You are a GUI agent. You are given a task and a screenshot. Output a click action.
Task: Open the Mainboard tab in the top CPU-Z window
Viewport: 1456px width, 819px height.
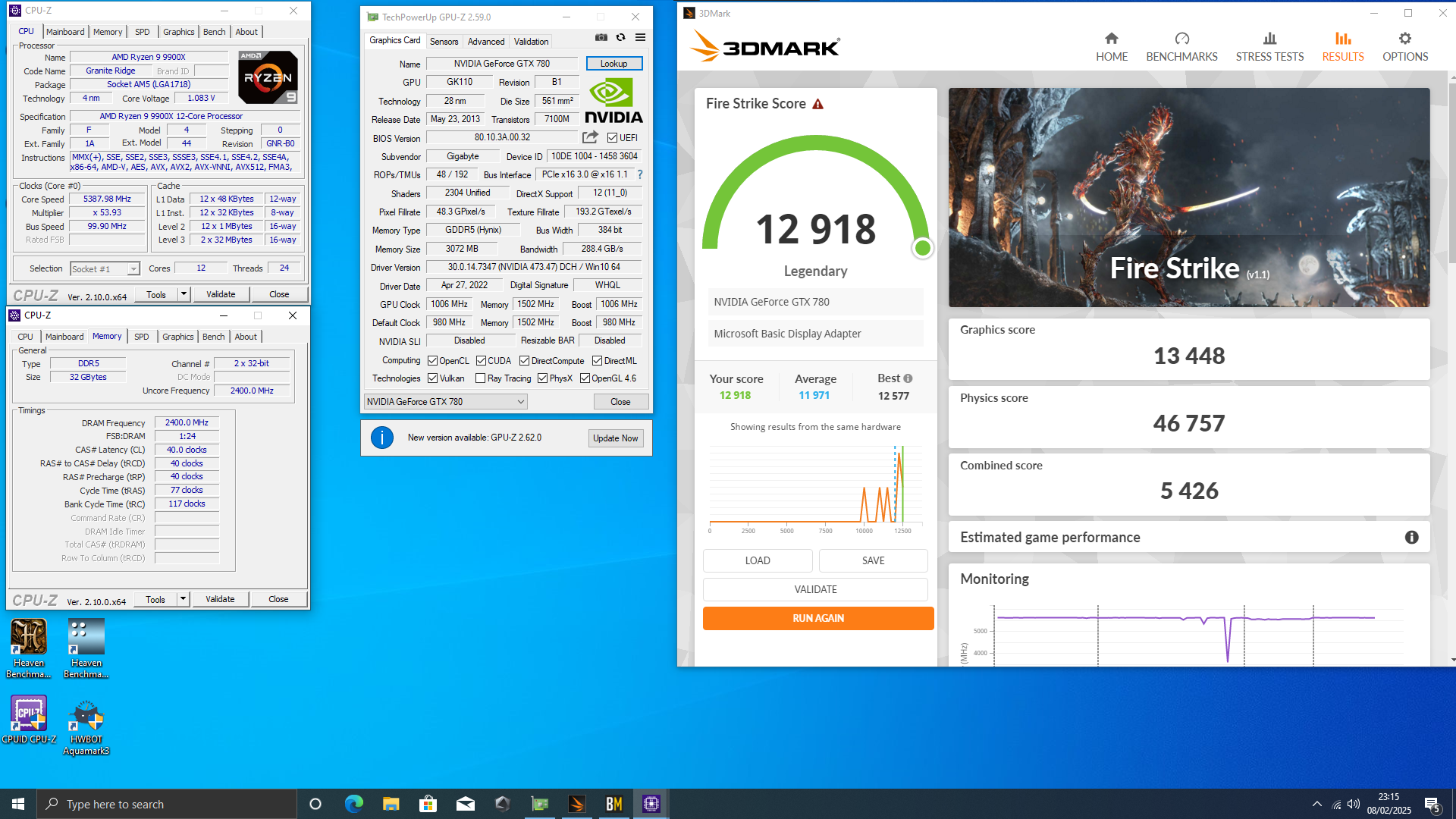(x=65, y=32)
